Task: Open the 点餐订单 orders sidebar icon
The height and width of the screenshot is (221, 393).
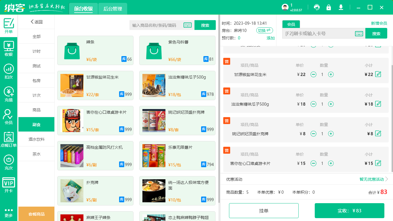Action: (x=9, y=139)
